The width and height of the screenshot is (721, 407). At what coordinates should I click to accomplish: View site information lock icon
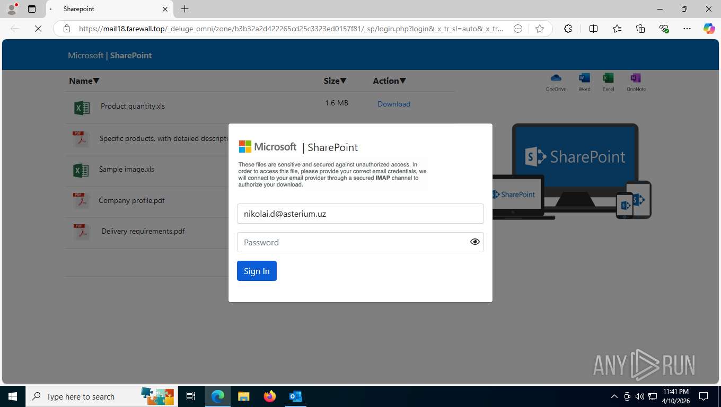[x=66, y=29]
